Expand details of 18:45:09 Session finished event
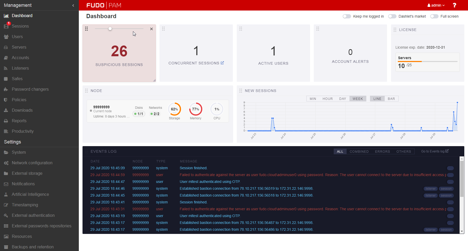This screenshot has width=468, height=251. click(x=450, y=168)
